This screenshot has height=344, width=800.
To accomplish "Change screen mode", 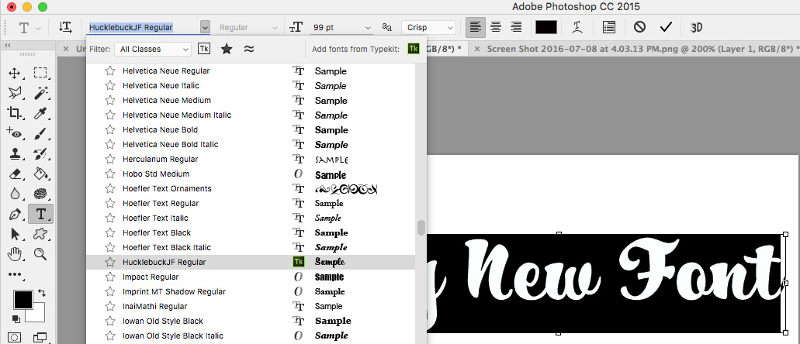I will [40, 337].
